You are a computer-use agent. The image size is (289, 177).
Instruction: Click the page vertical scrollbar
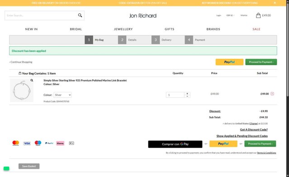click(288, 50)
